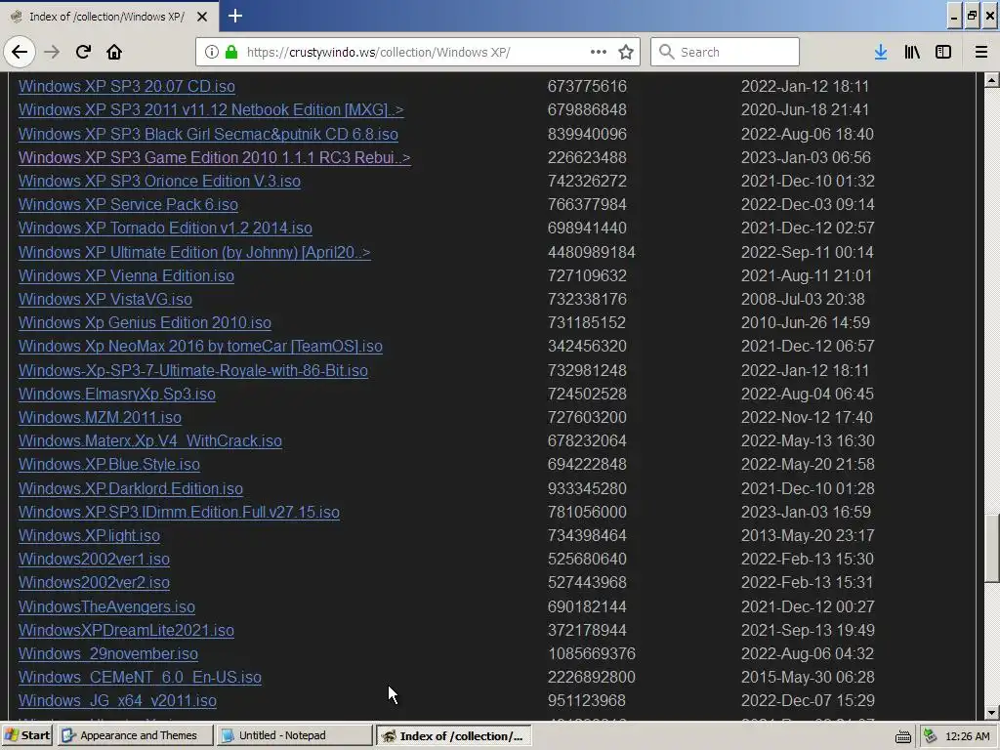Open Windows-Xp-SP3-7-Ultimate-Royale-with-86-Bit.iso

coord(193,370)
